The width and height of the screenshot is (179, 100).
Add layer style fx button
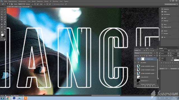[x=143, y=86]
